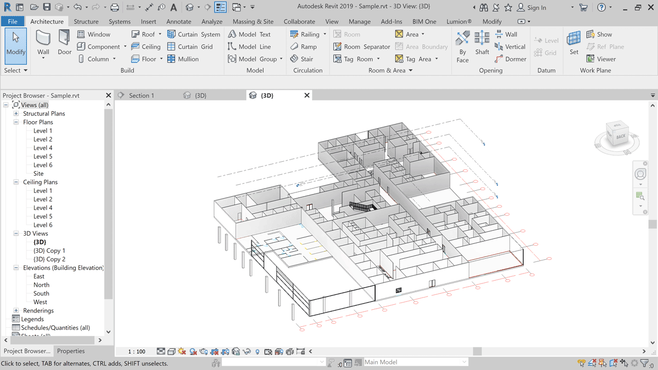
Task: Toggle the visual style on view control bar
Action: [171, 351]
